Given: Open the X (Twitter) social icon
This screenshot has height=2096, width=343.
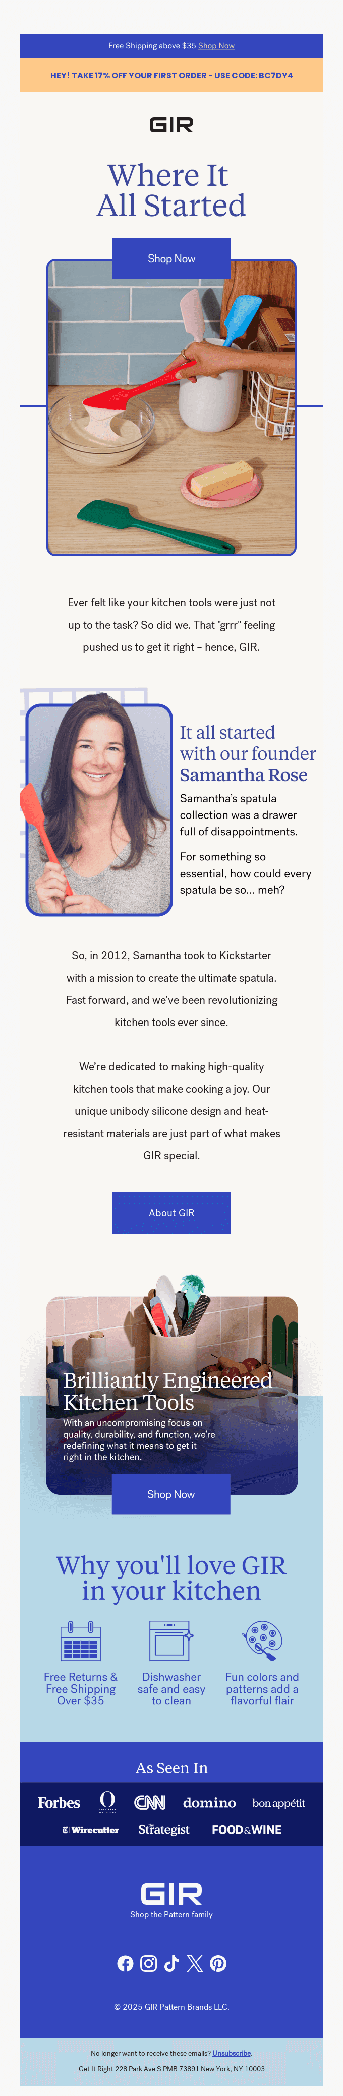Looking at the screenshot, I should click(x=195, y=1963).
